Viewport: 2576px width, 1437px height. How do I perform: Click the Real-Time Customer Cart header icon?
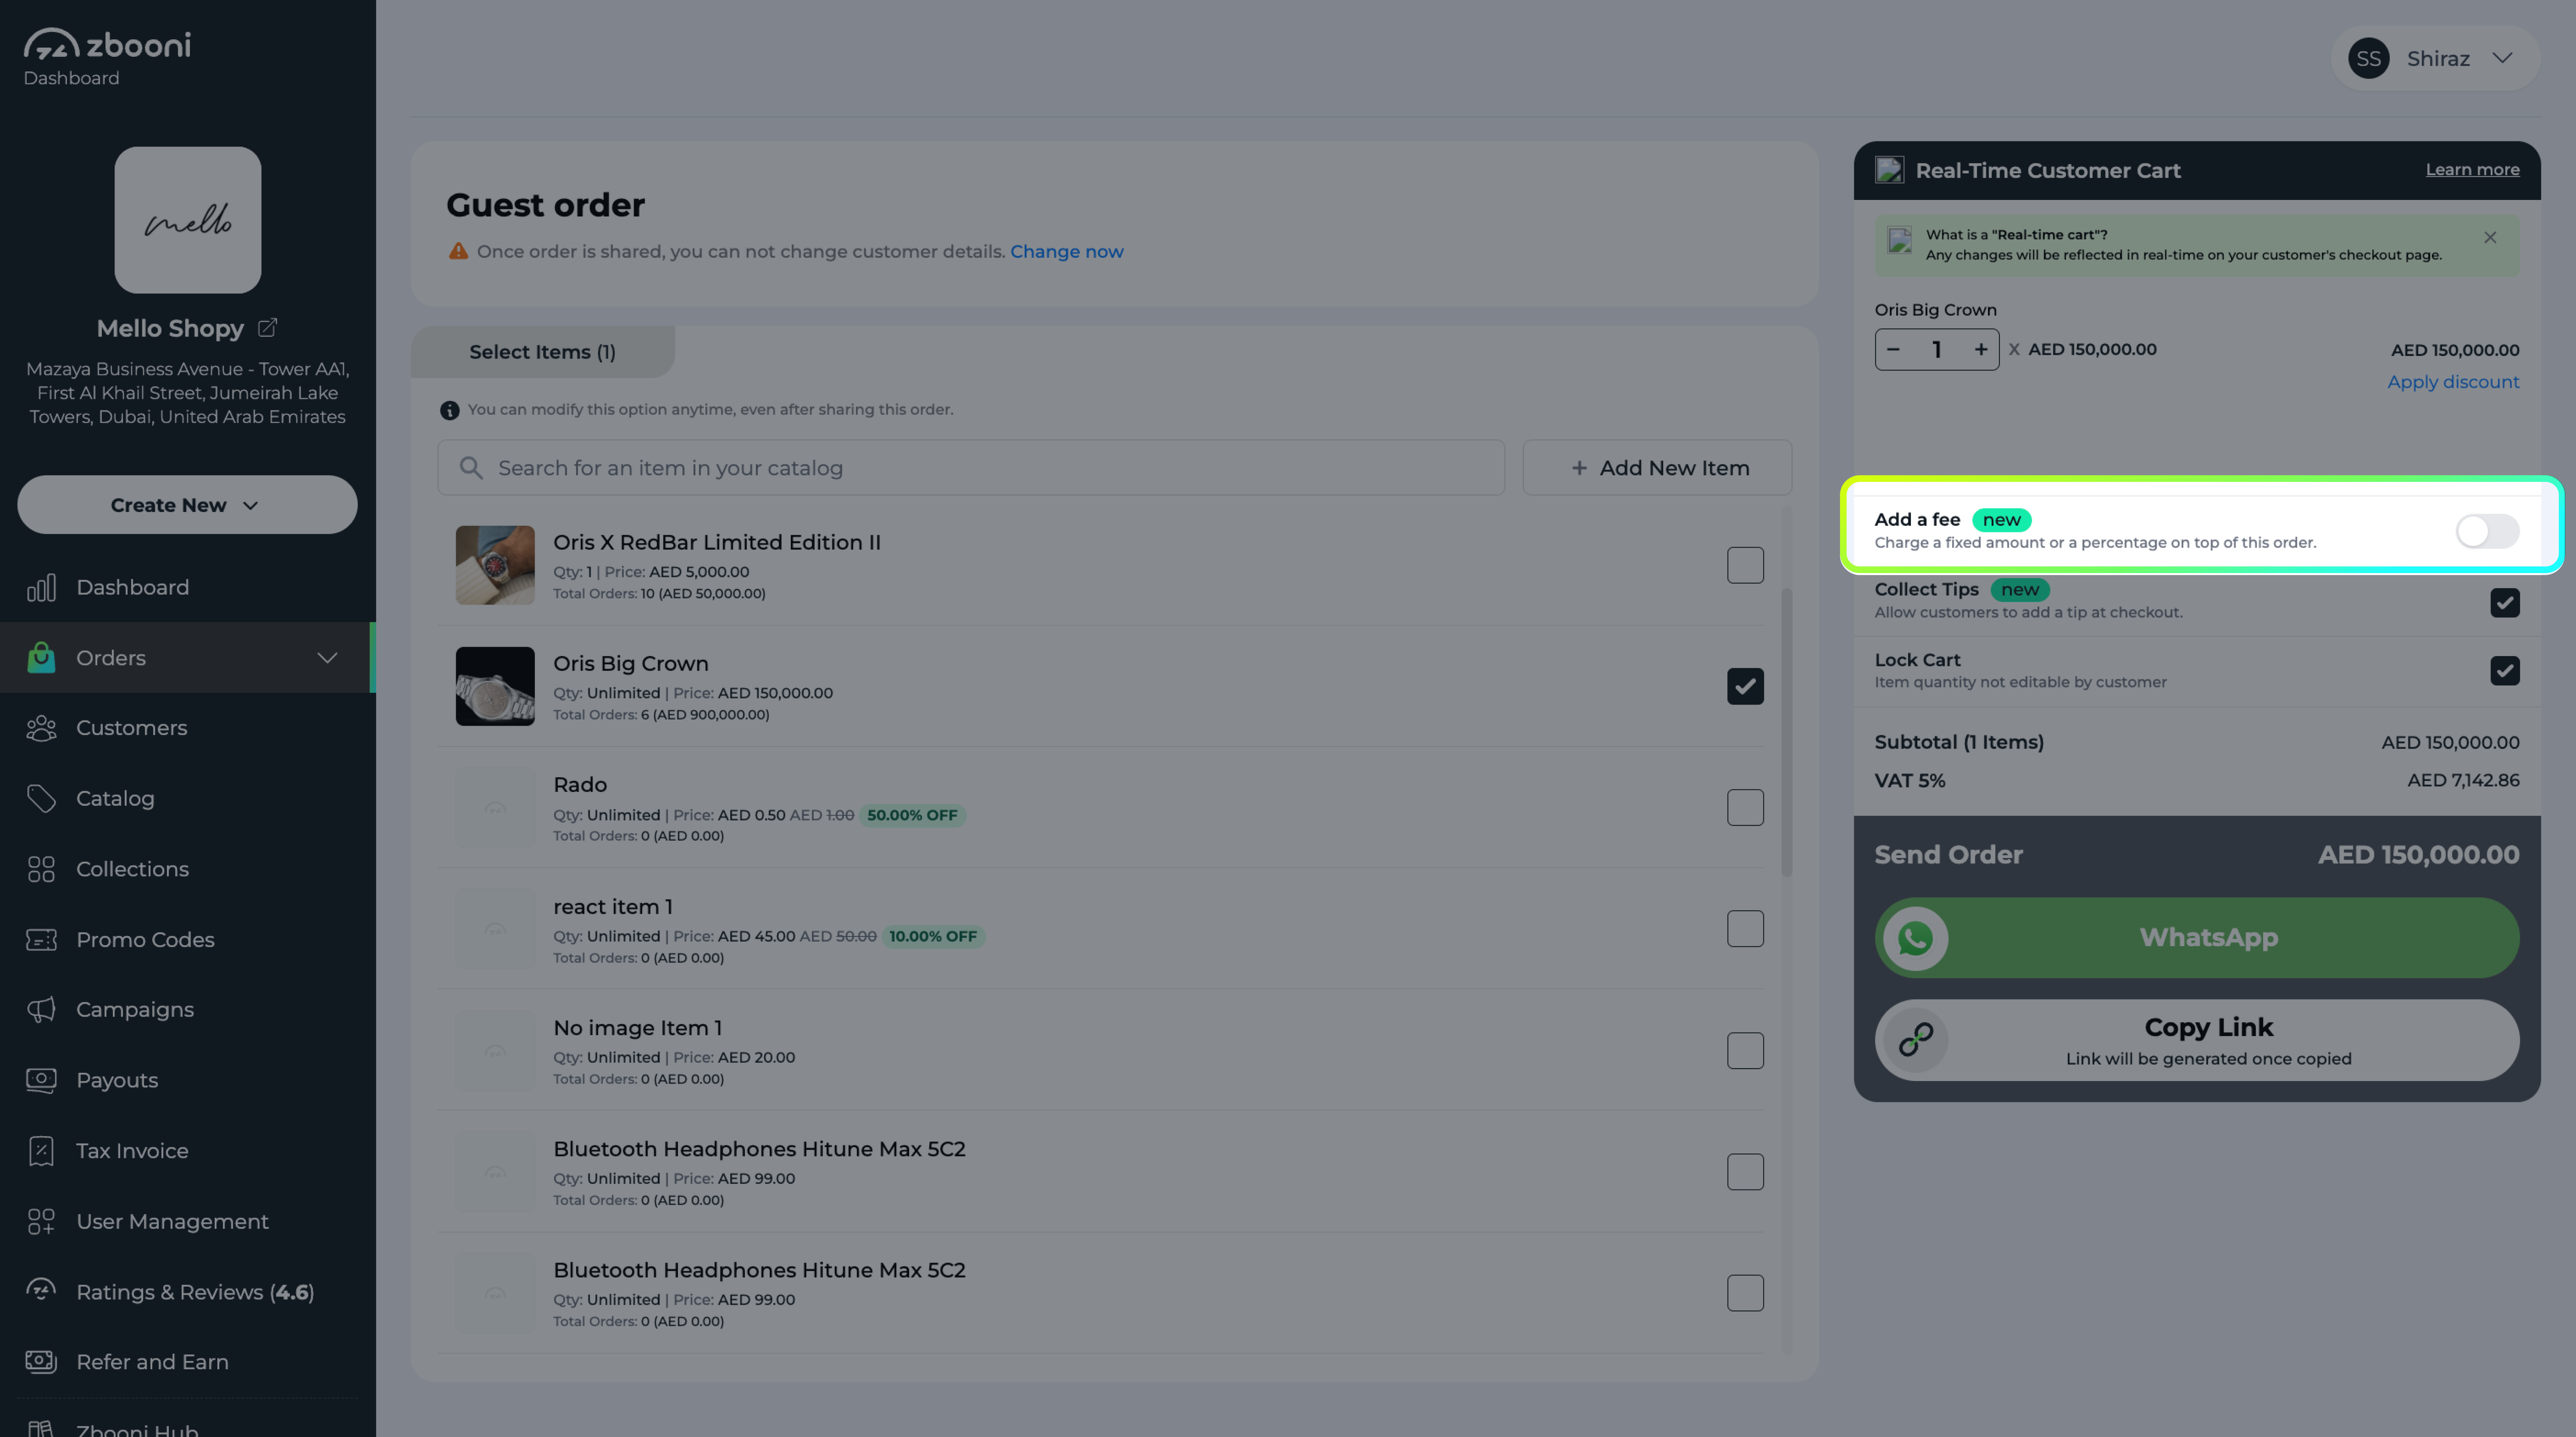click(1889, 170)
